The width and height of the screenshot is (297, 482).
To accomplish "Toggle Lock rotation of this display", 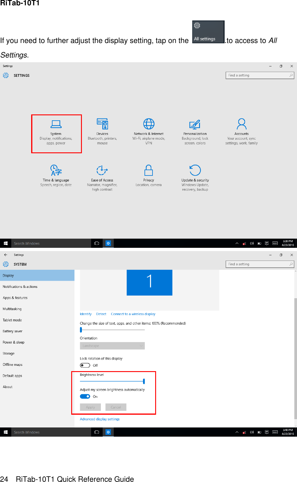I will click(x=85, y=365).
